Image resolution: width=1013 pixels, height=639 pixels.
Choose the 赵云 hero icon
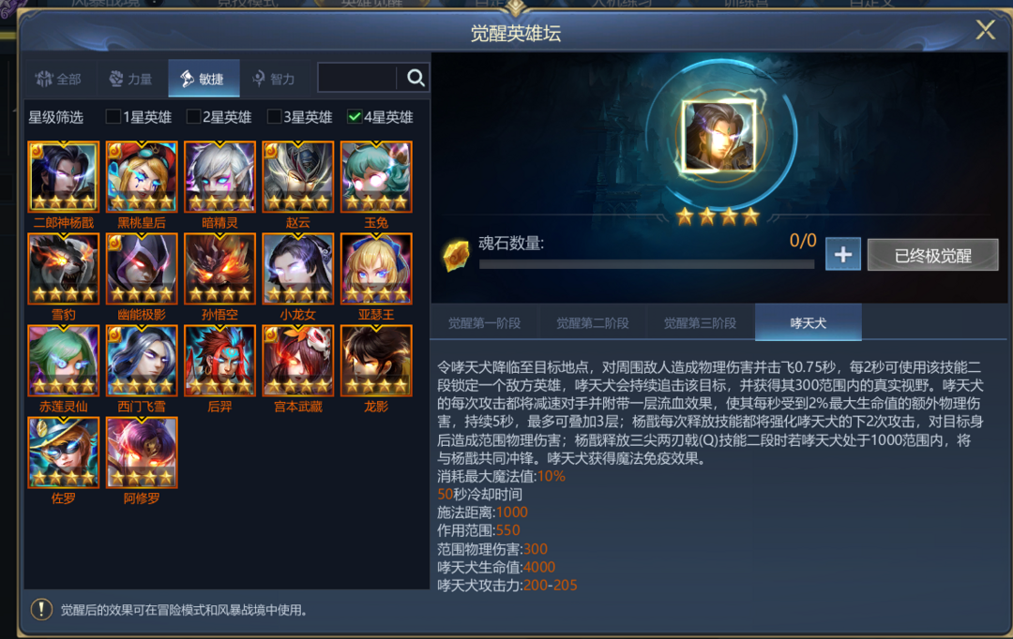(x=298, y=177)
